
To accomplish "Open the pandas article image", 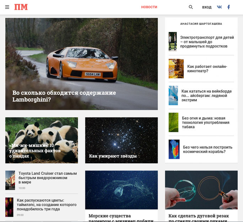I will (x=42, y=140).
